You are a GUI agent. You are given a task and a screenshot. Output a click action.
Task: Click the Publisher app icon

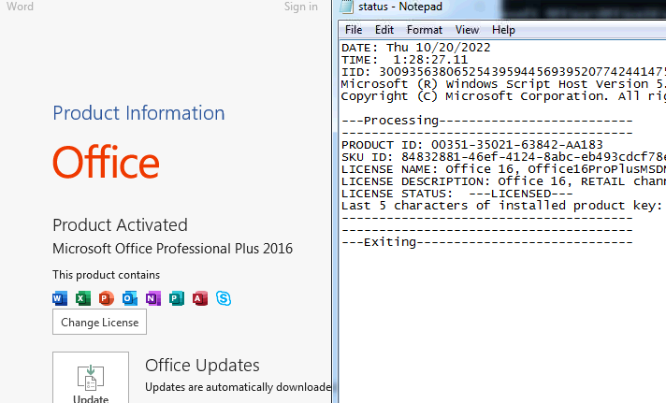click(177, 298)
